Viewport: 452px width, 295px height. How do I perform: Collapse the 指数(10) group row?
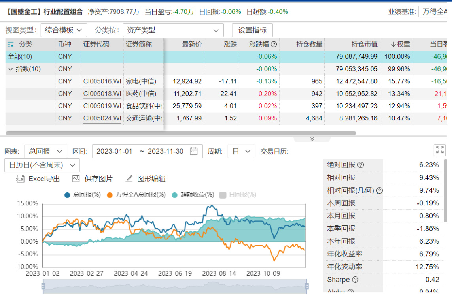10,69
